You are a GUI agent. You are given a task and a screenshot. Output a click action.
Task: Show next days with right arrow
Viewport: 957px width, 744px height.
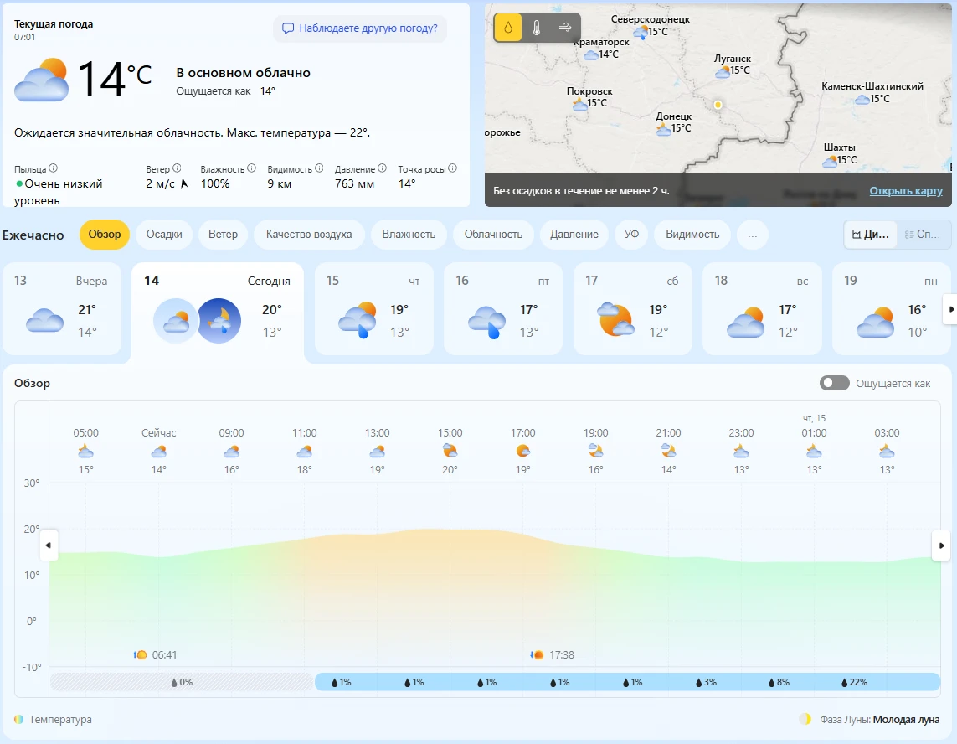(x=950, y=309)
